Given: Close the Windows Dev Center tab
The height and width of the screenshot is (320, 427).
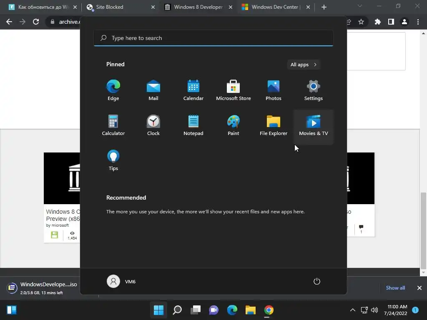Looking at the screenshot, I should (x=308, y=7).
